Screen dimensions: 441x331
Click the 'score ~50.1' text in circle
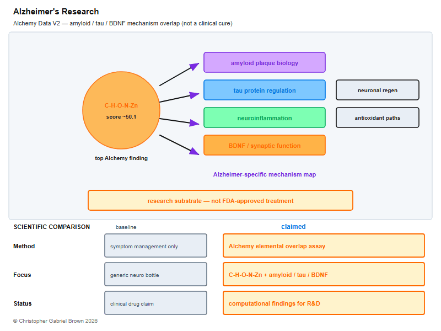tap(121, 117)
